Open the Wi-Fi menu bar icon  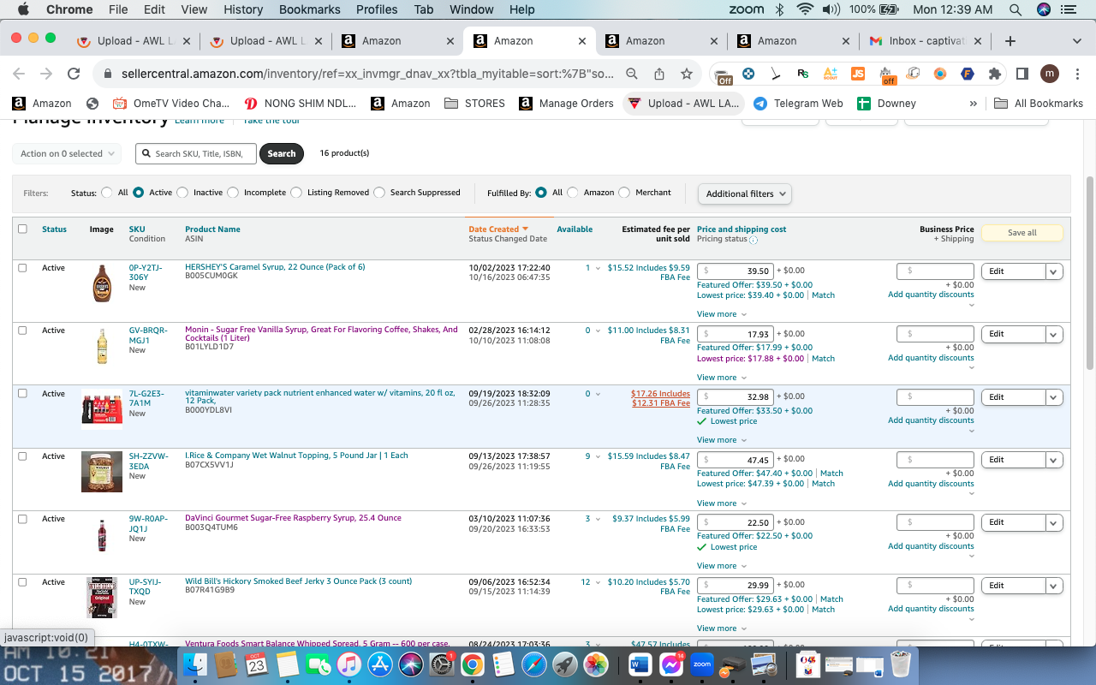coord(804,9)
